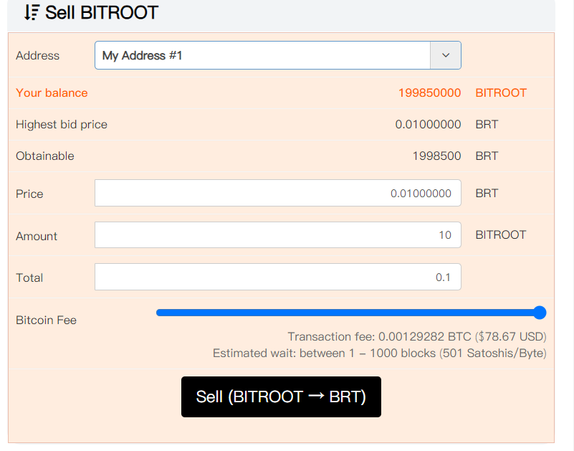This screenshot has width=574, height=451.
Task: Click the orange BITROOT unit beside balance
Action: point(501,92)
